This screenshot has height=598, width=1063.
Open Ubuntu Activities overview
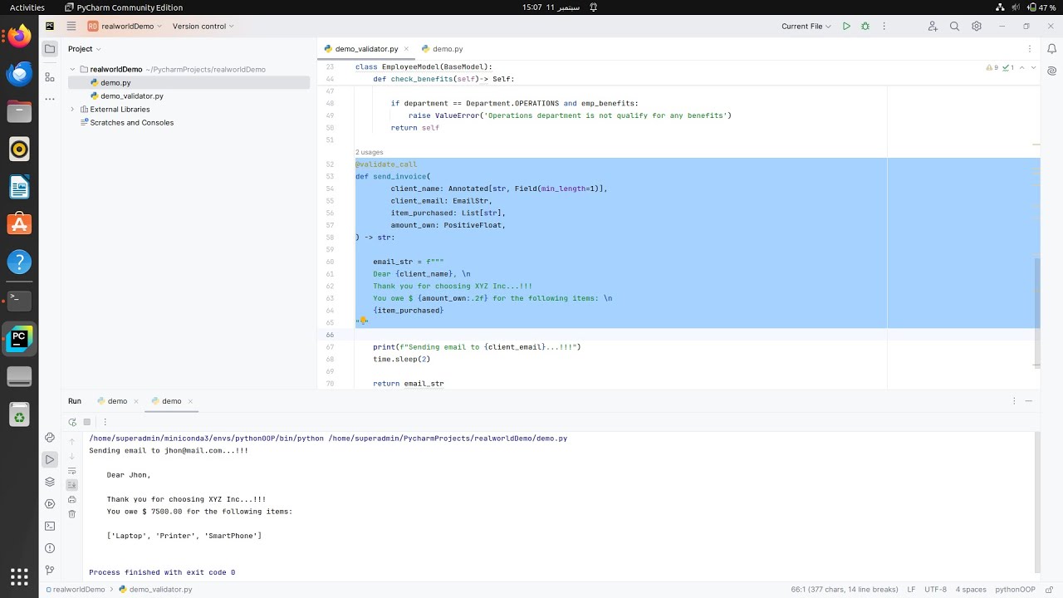coord(27,7)
